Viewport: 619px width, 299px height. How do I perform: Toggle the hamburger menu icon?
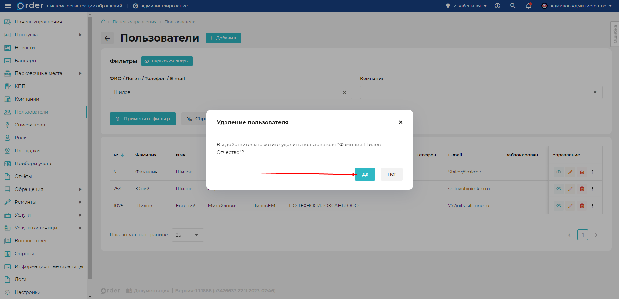tap(8, 6)
